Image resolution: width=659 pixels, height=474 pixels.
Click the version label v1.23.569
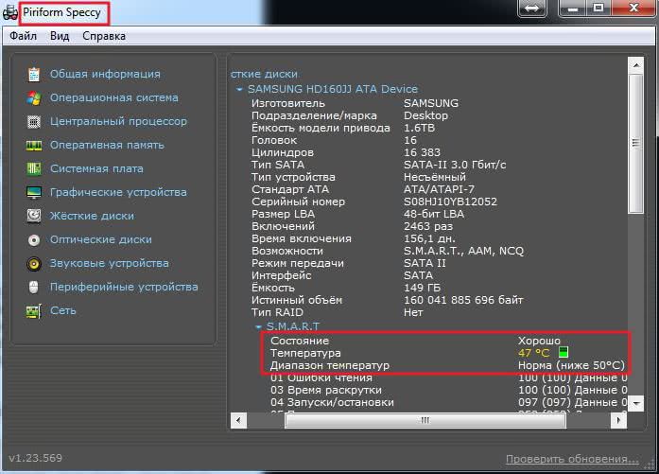coord(35,458)
